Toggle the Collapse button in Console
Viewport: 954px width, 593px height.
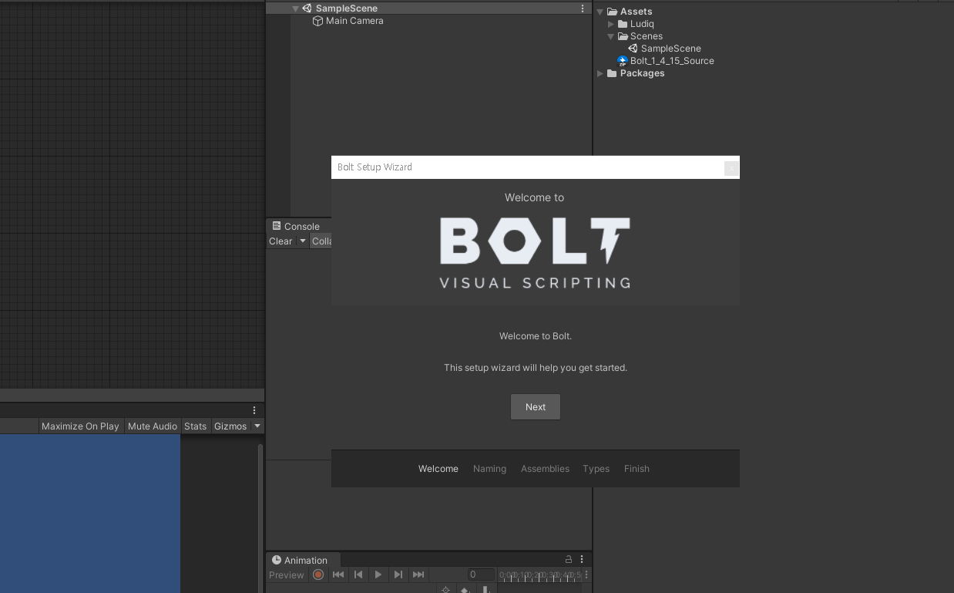[x=321, y=241]
